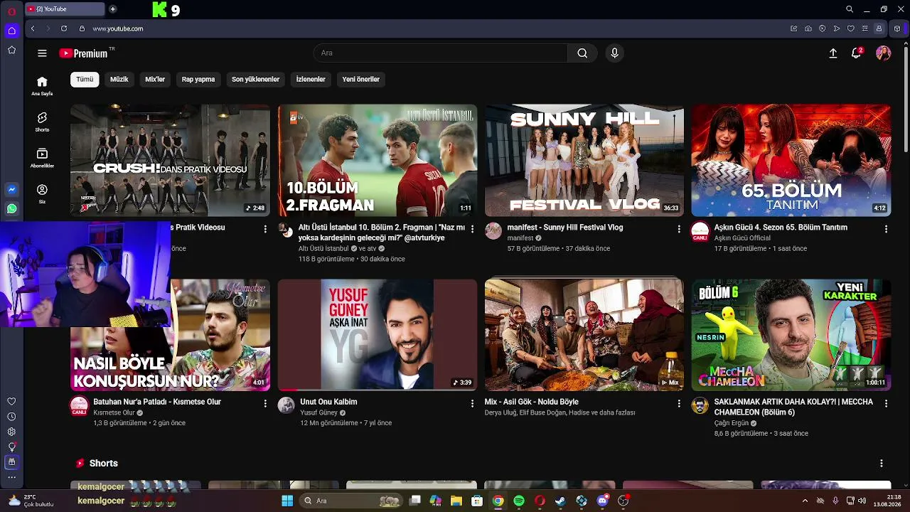This screenshot has width=910, height=512.
Task: Open Ana Sayfa in the YouTube sidebar
Action: 42,86
